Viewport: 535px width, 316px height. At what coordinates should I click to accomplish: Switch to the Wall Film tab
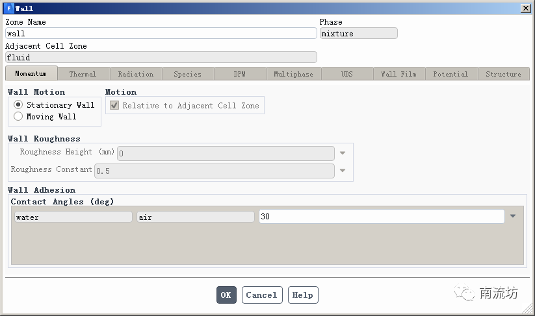click(399, 74)
